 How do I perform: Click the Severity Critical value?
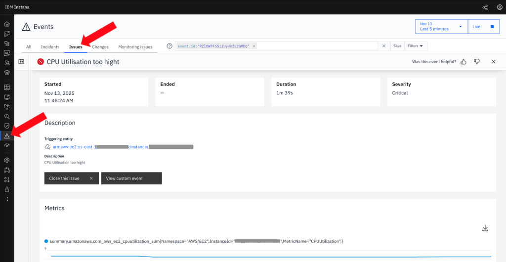coord(400,93)
